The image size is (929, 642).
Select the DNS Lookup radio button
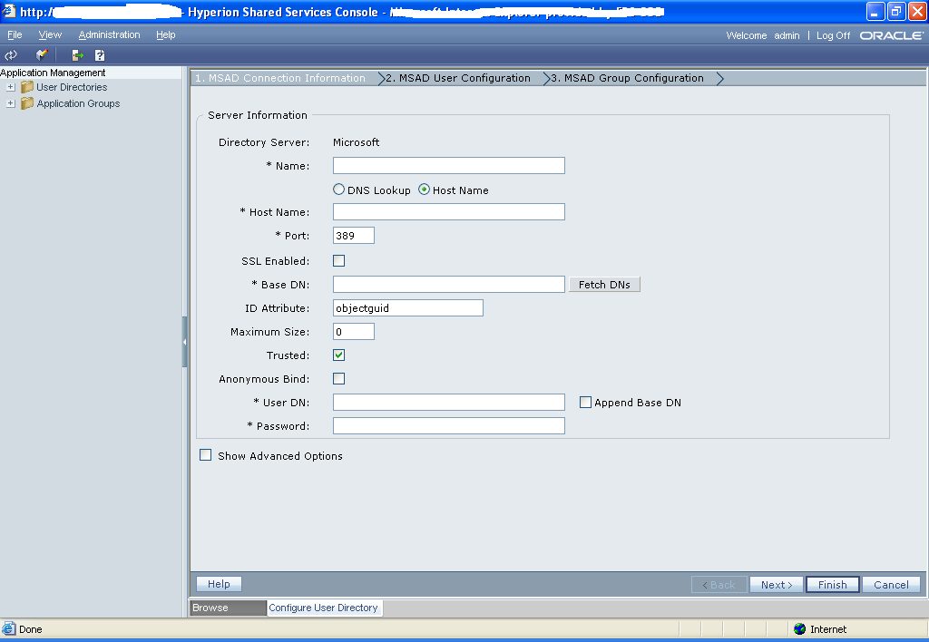(x=338, y=190)
